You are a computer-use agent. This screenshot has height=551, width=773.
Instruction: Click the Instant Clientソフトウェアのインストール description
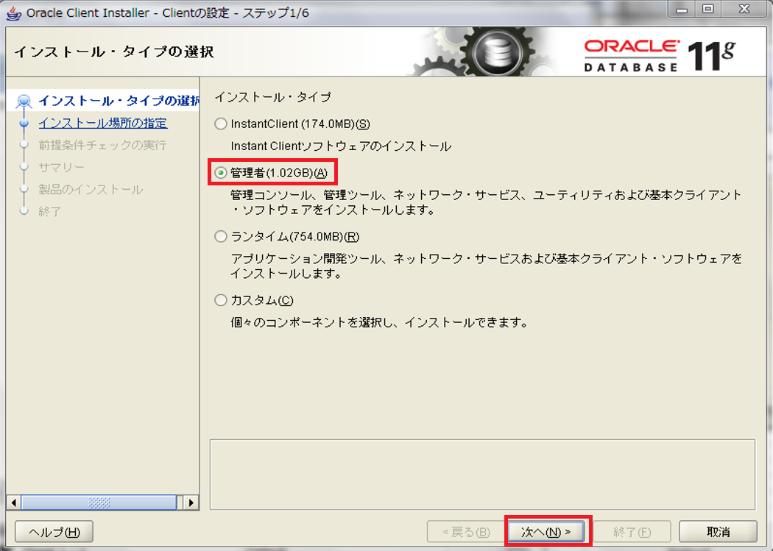tap(341, 146)
